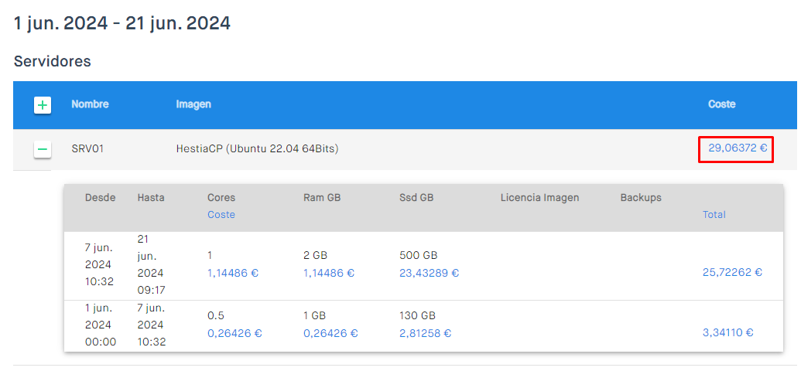Click the Licencia Imagen column header
801x371 pixels.
pyautogui.click(x=540, y=198)
